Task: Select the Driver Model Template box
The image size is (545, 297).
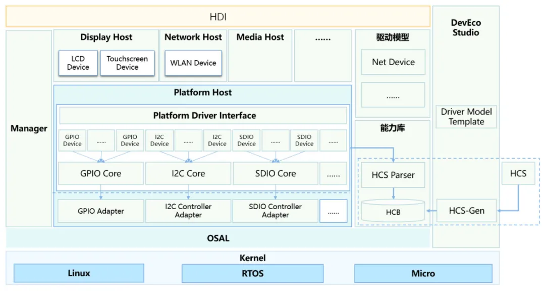Action: (x=466, y=117)
